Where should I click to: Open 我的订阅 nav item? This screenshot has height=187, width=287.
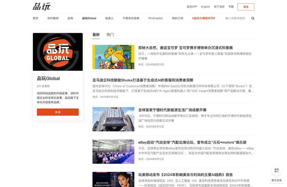coord(178,18)
